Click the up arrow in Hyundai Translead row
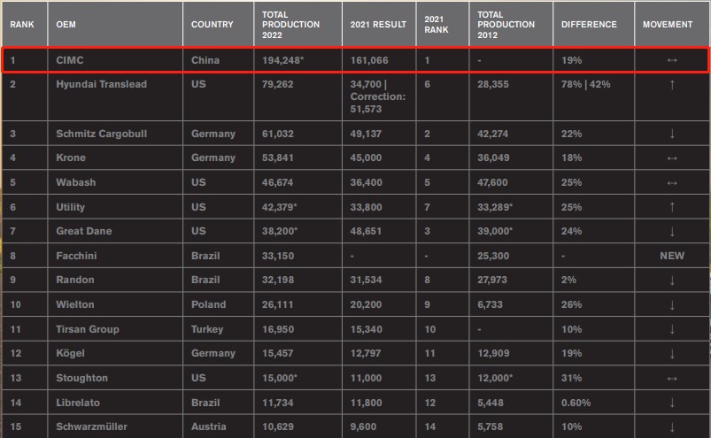The image size is (711, 438). click(672, 84)
